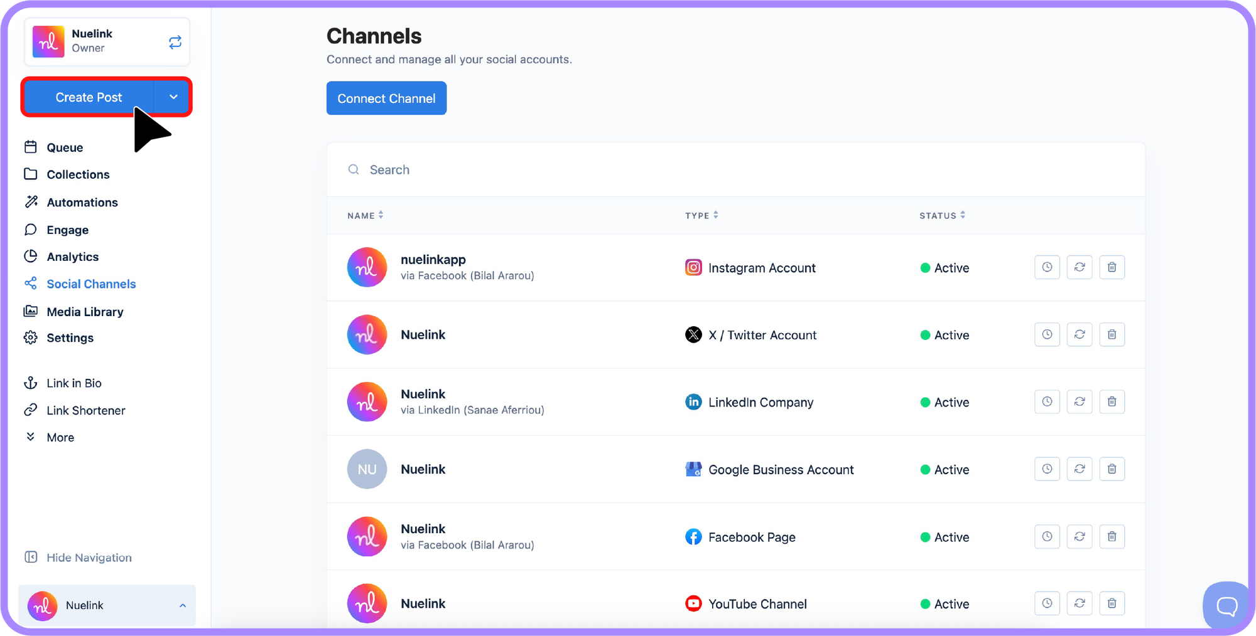Open Media Library from sidebar

pos(85,312)
